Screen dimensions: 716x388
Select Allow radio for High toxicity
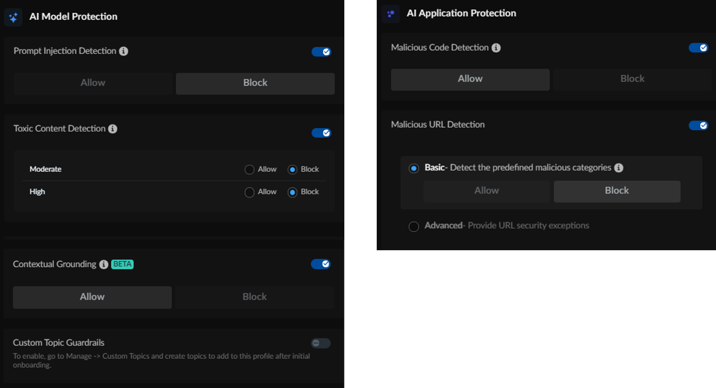249,192
